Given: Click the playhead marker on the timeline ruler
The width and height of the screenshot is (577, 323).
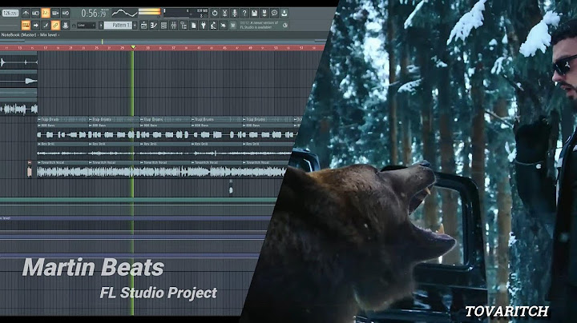Looking at the screenshot, I should click(x=133, y=47).
